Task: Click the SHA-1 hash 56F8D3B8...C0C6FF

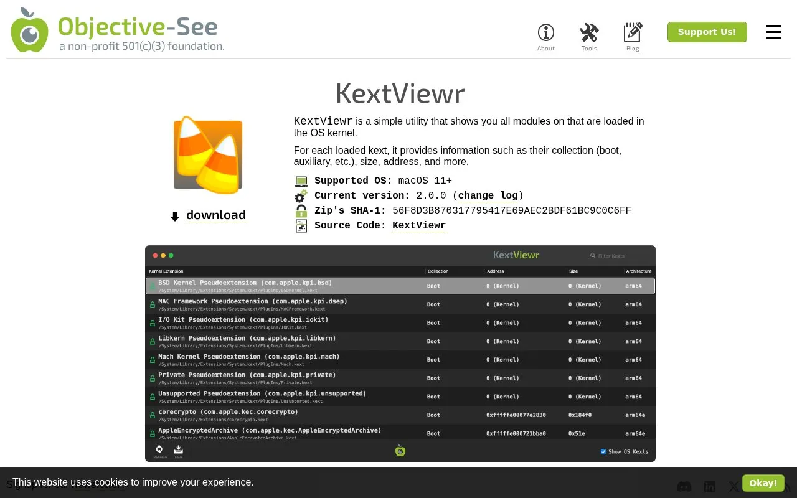Action: 512,210
